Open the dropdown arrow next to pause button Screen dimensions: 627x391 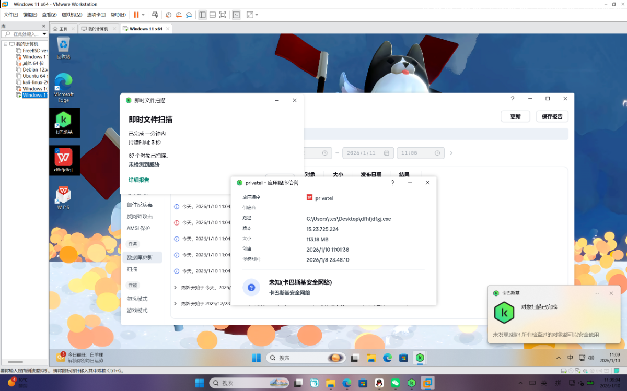pyautogui.click(x=143, y=15)
